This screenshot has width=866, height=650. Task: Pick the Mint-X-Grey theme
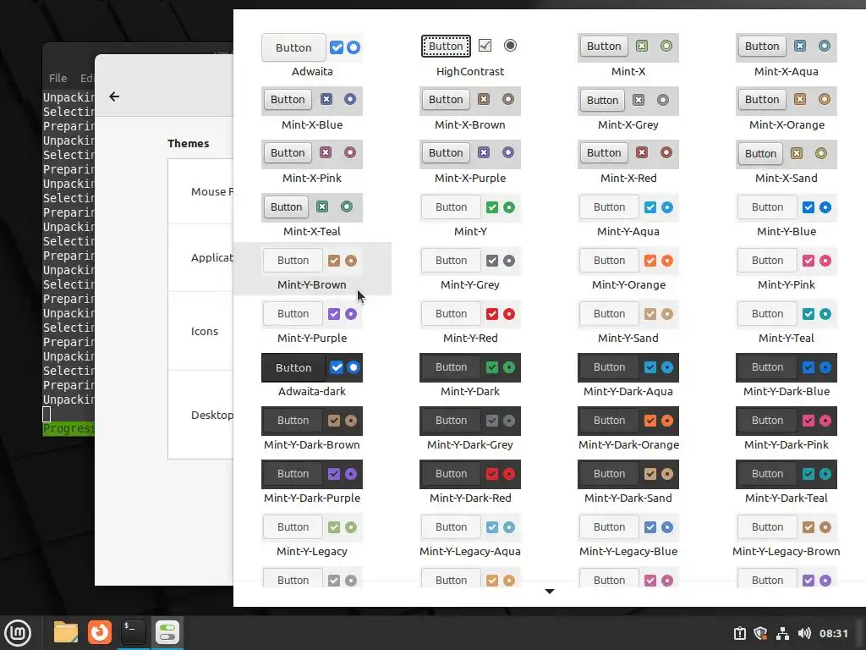coord(628,109)
